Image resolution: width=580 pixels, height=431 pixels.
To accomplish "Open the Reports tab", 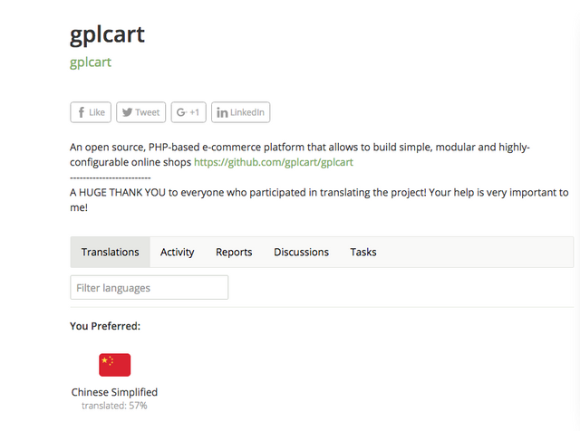I will (x=234, y=252).
